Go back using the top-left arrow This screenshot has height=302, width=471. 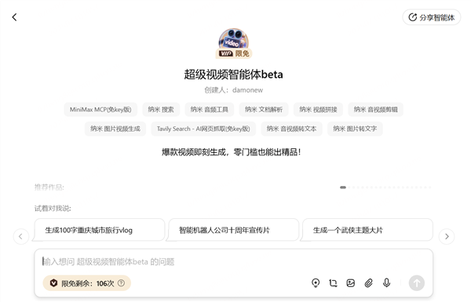coord(14,17)
